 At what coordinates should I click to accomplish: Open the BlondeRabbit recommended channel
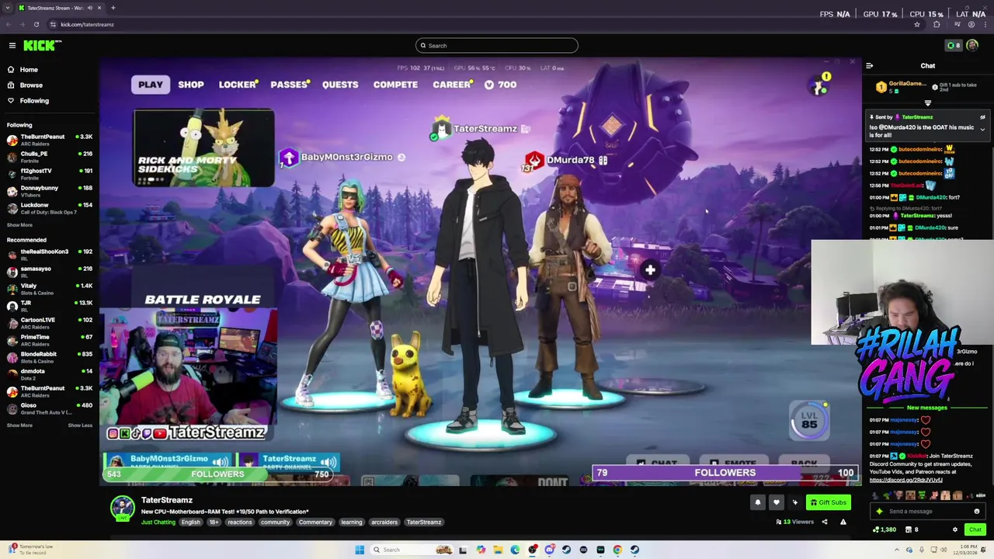click(49, 357)
